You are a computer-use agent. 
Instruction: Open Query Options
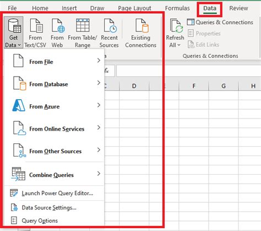[55, 221]
